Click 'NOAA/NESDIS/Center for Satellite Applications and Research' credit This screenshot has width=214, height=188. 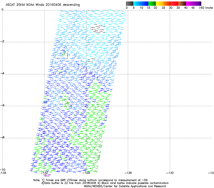point(125,186)
